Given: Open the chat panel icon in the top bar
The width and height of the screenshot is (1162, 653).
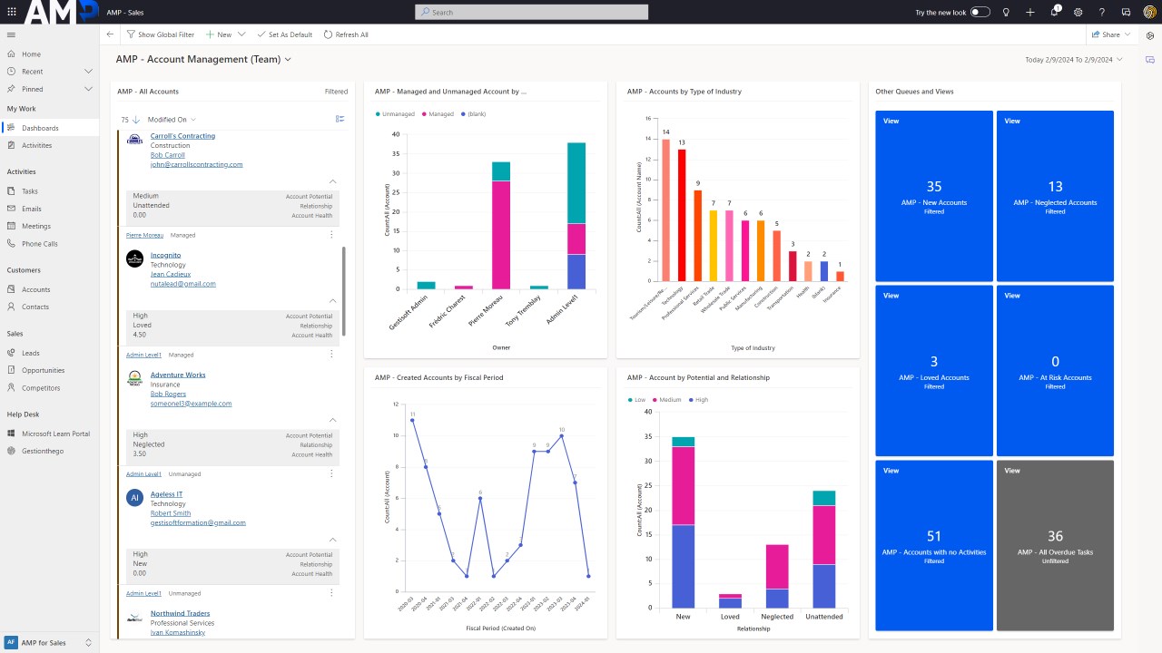Looking at the screenshot, I should (x=1126, y=12).
